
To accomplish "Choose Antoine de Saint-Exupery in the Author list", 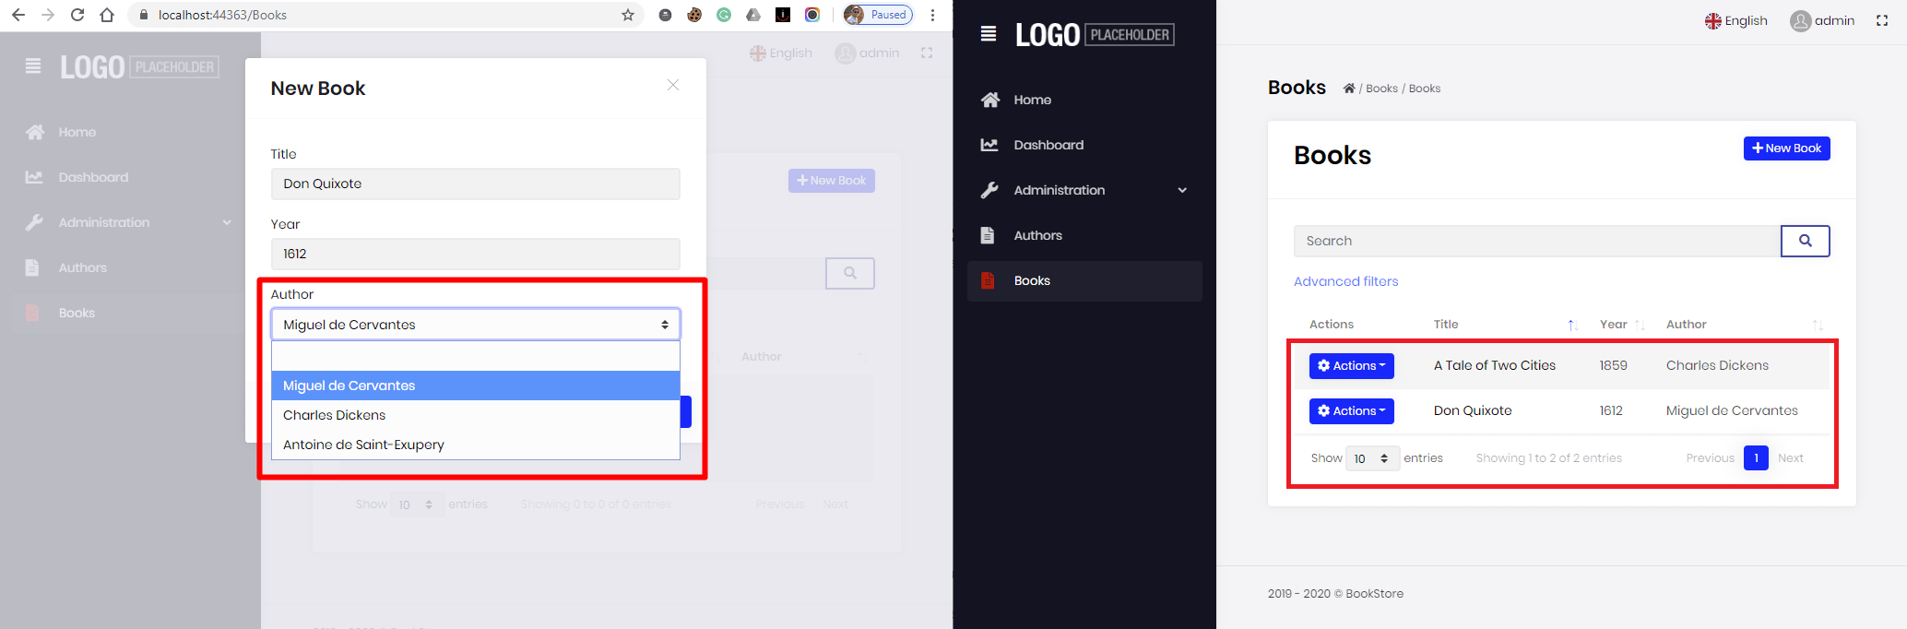I will click(x=476, y=445).
